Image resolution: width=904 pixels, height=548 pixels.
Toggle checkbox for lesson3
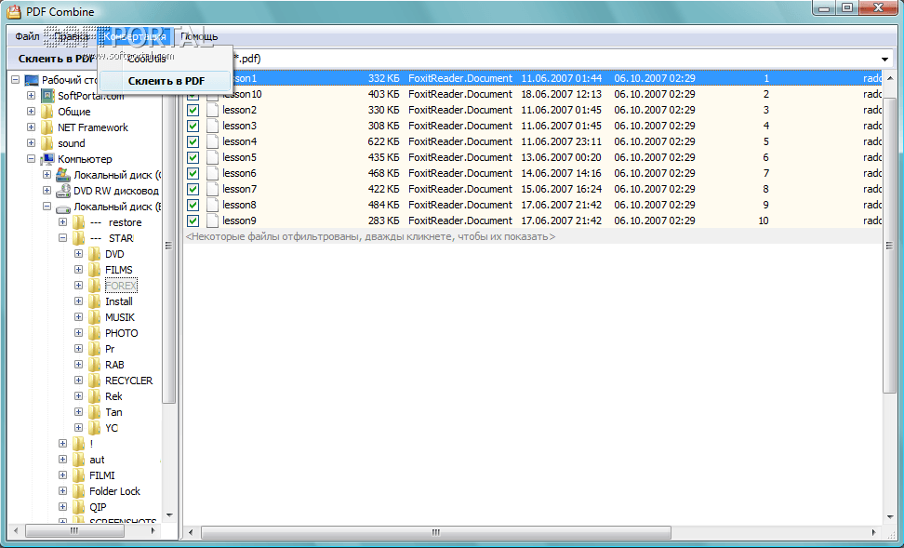point(193,126)
